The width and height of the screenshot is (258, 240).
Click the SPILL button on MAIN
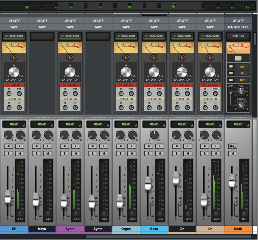pos(233,146)
